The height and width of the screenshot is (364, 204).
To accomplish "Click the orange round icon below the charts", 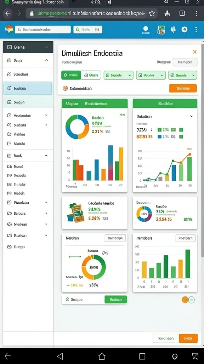I will point(185,300).
